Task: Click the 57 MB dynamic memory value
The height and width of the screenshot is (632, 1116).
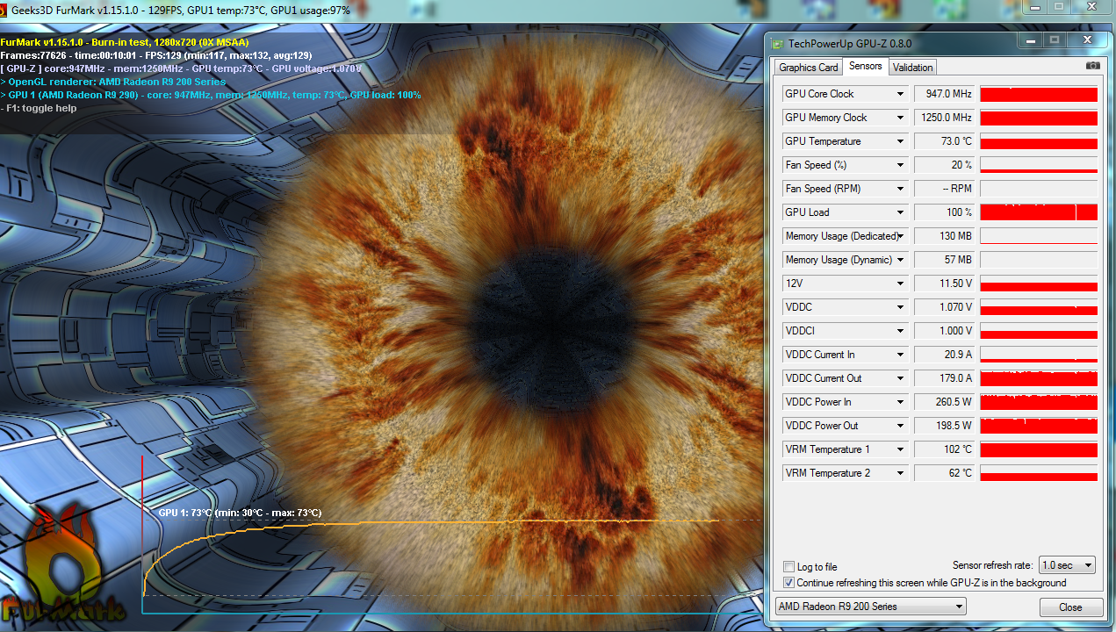Action: pyautogui.click(x=944, y=260)
